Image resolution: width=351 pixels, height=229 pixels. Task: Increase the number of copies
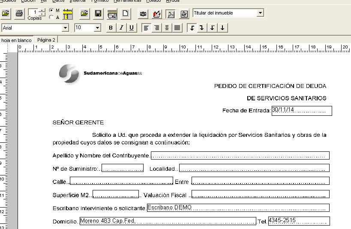click(x=42, y=10)
